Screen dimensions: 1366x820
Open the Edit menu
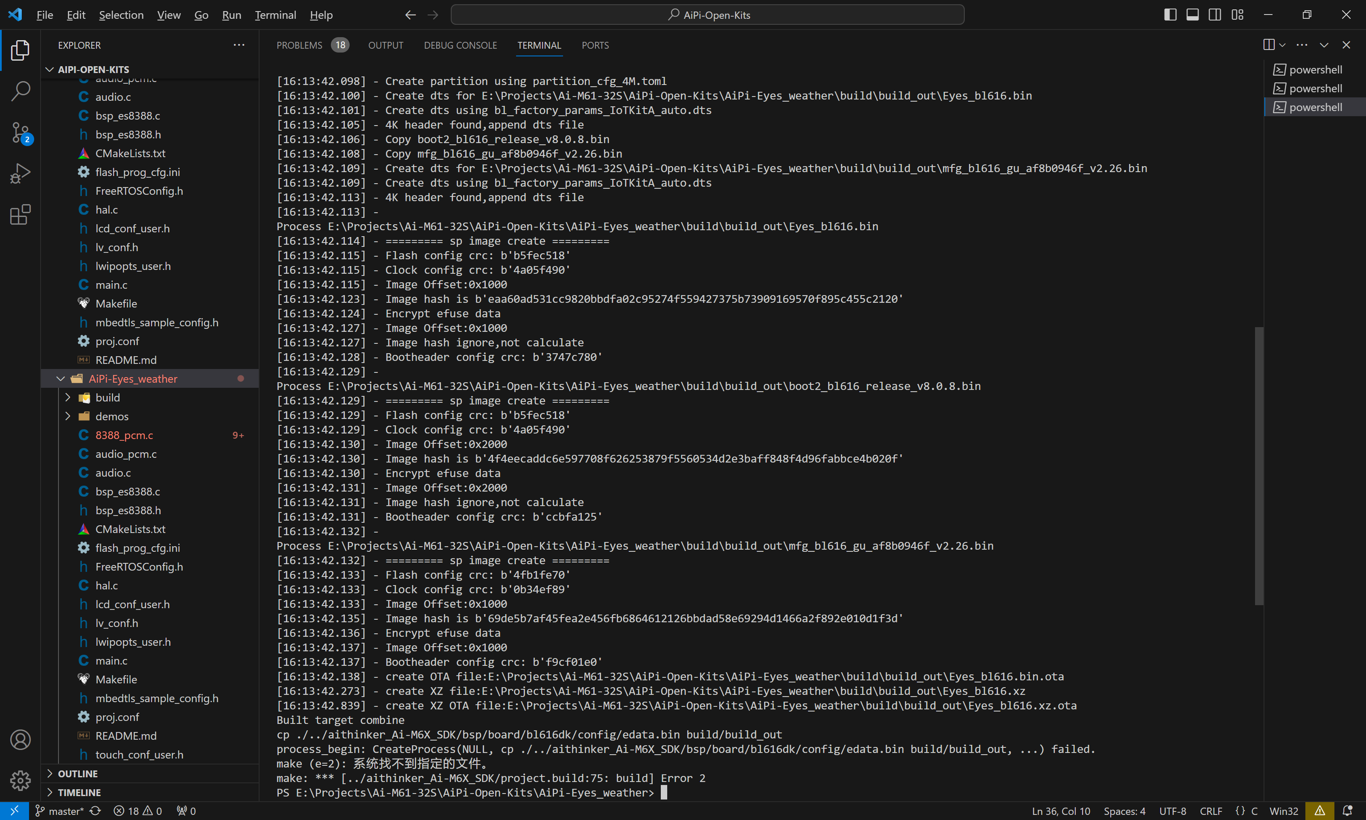(76, 15)
